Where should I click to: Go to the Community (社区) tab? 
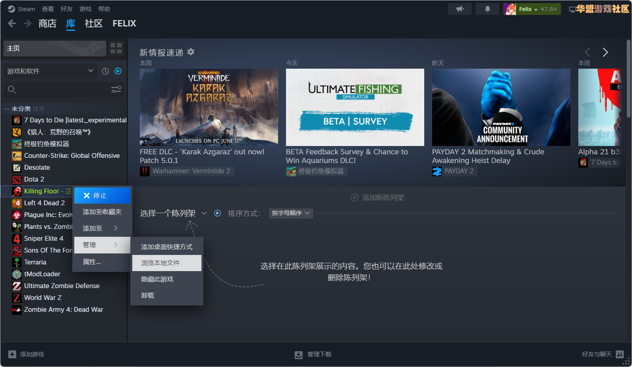pos(94,24)
